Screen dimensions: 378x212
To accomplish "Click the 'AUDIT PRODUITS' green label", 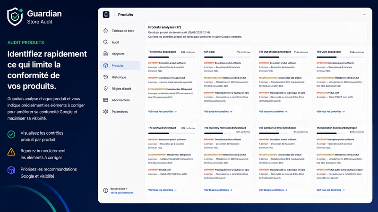I will (x=26, y=42).
